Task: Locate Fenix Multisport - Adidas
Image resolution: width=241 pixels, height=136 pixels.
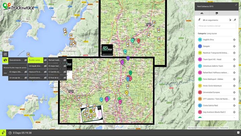Action: tap(234, 79)
